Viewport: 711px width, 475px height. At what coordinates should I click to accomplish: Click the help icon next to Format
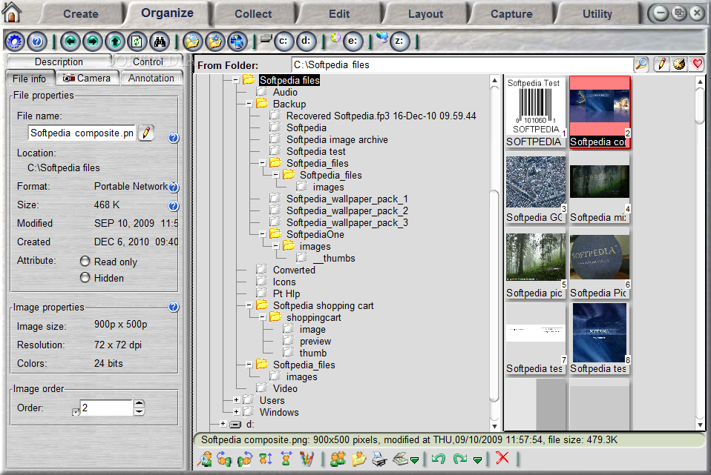click(x=173, y=187)
